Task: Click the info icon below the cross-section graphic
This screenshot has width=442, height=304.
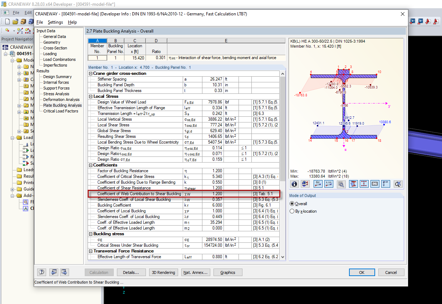Action: point(295,184)
